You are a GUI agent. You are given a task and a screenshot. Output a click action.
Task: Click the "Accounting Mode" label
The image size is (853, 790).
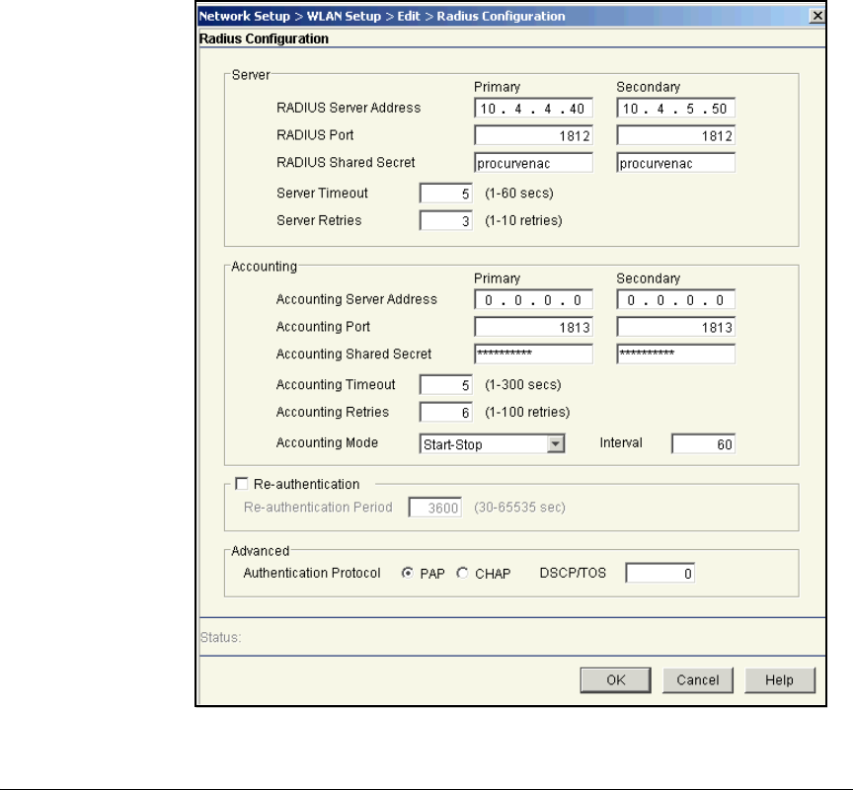(x=327, y=442)
